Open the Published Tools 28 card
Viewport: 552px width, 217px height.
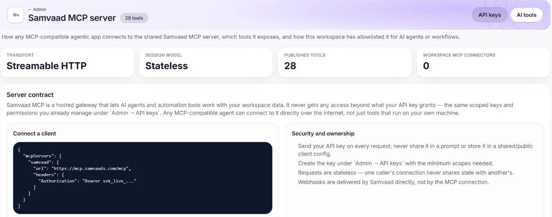(x=345, y=62)
